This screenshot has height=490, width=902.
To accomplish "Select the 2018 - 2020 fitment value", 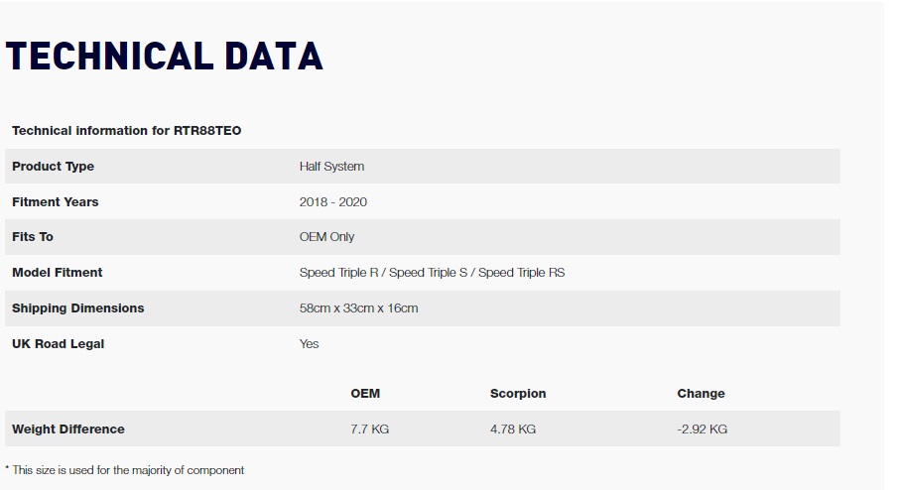I will pyautogui.click(x=333, y=202).
